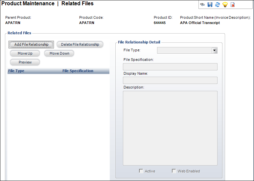
Task: Focus the Display Name text field
Action: tap(170, 80)
